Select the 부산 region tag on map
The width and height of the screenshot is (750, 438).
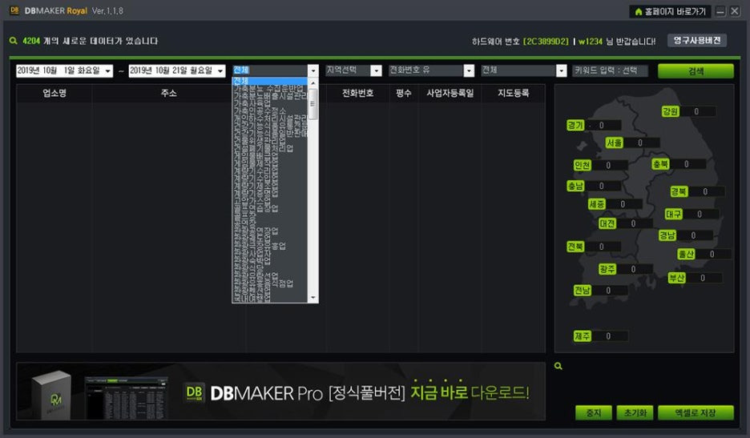[677, 278]
